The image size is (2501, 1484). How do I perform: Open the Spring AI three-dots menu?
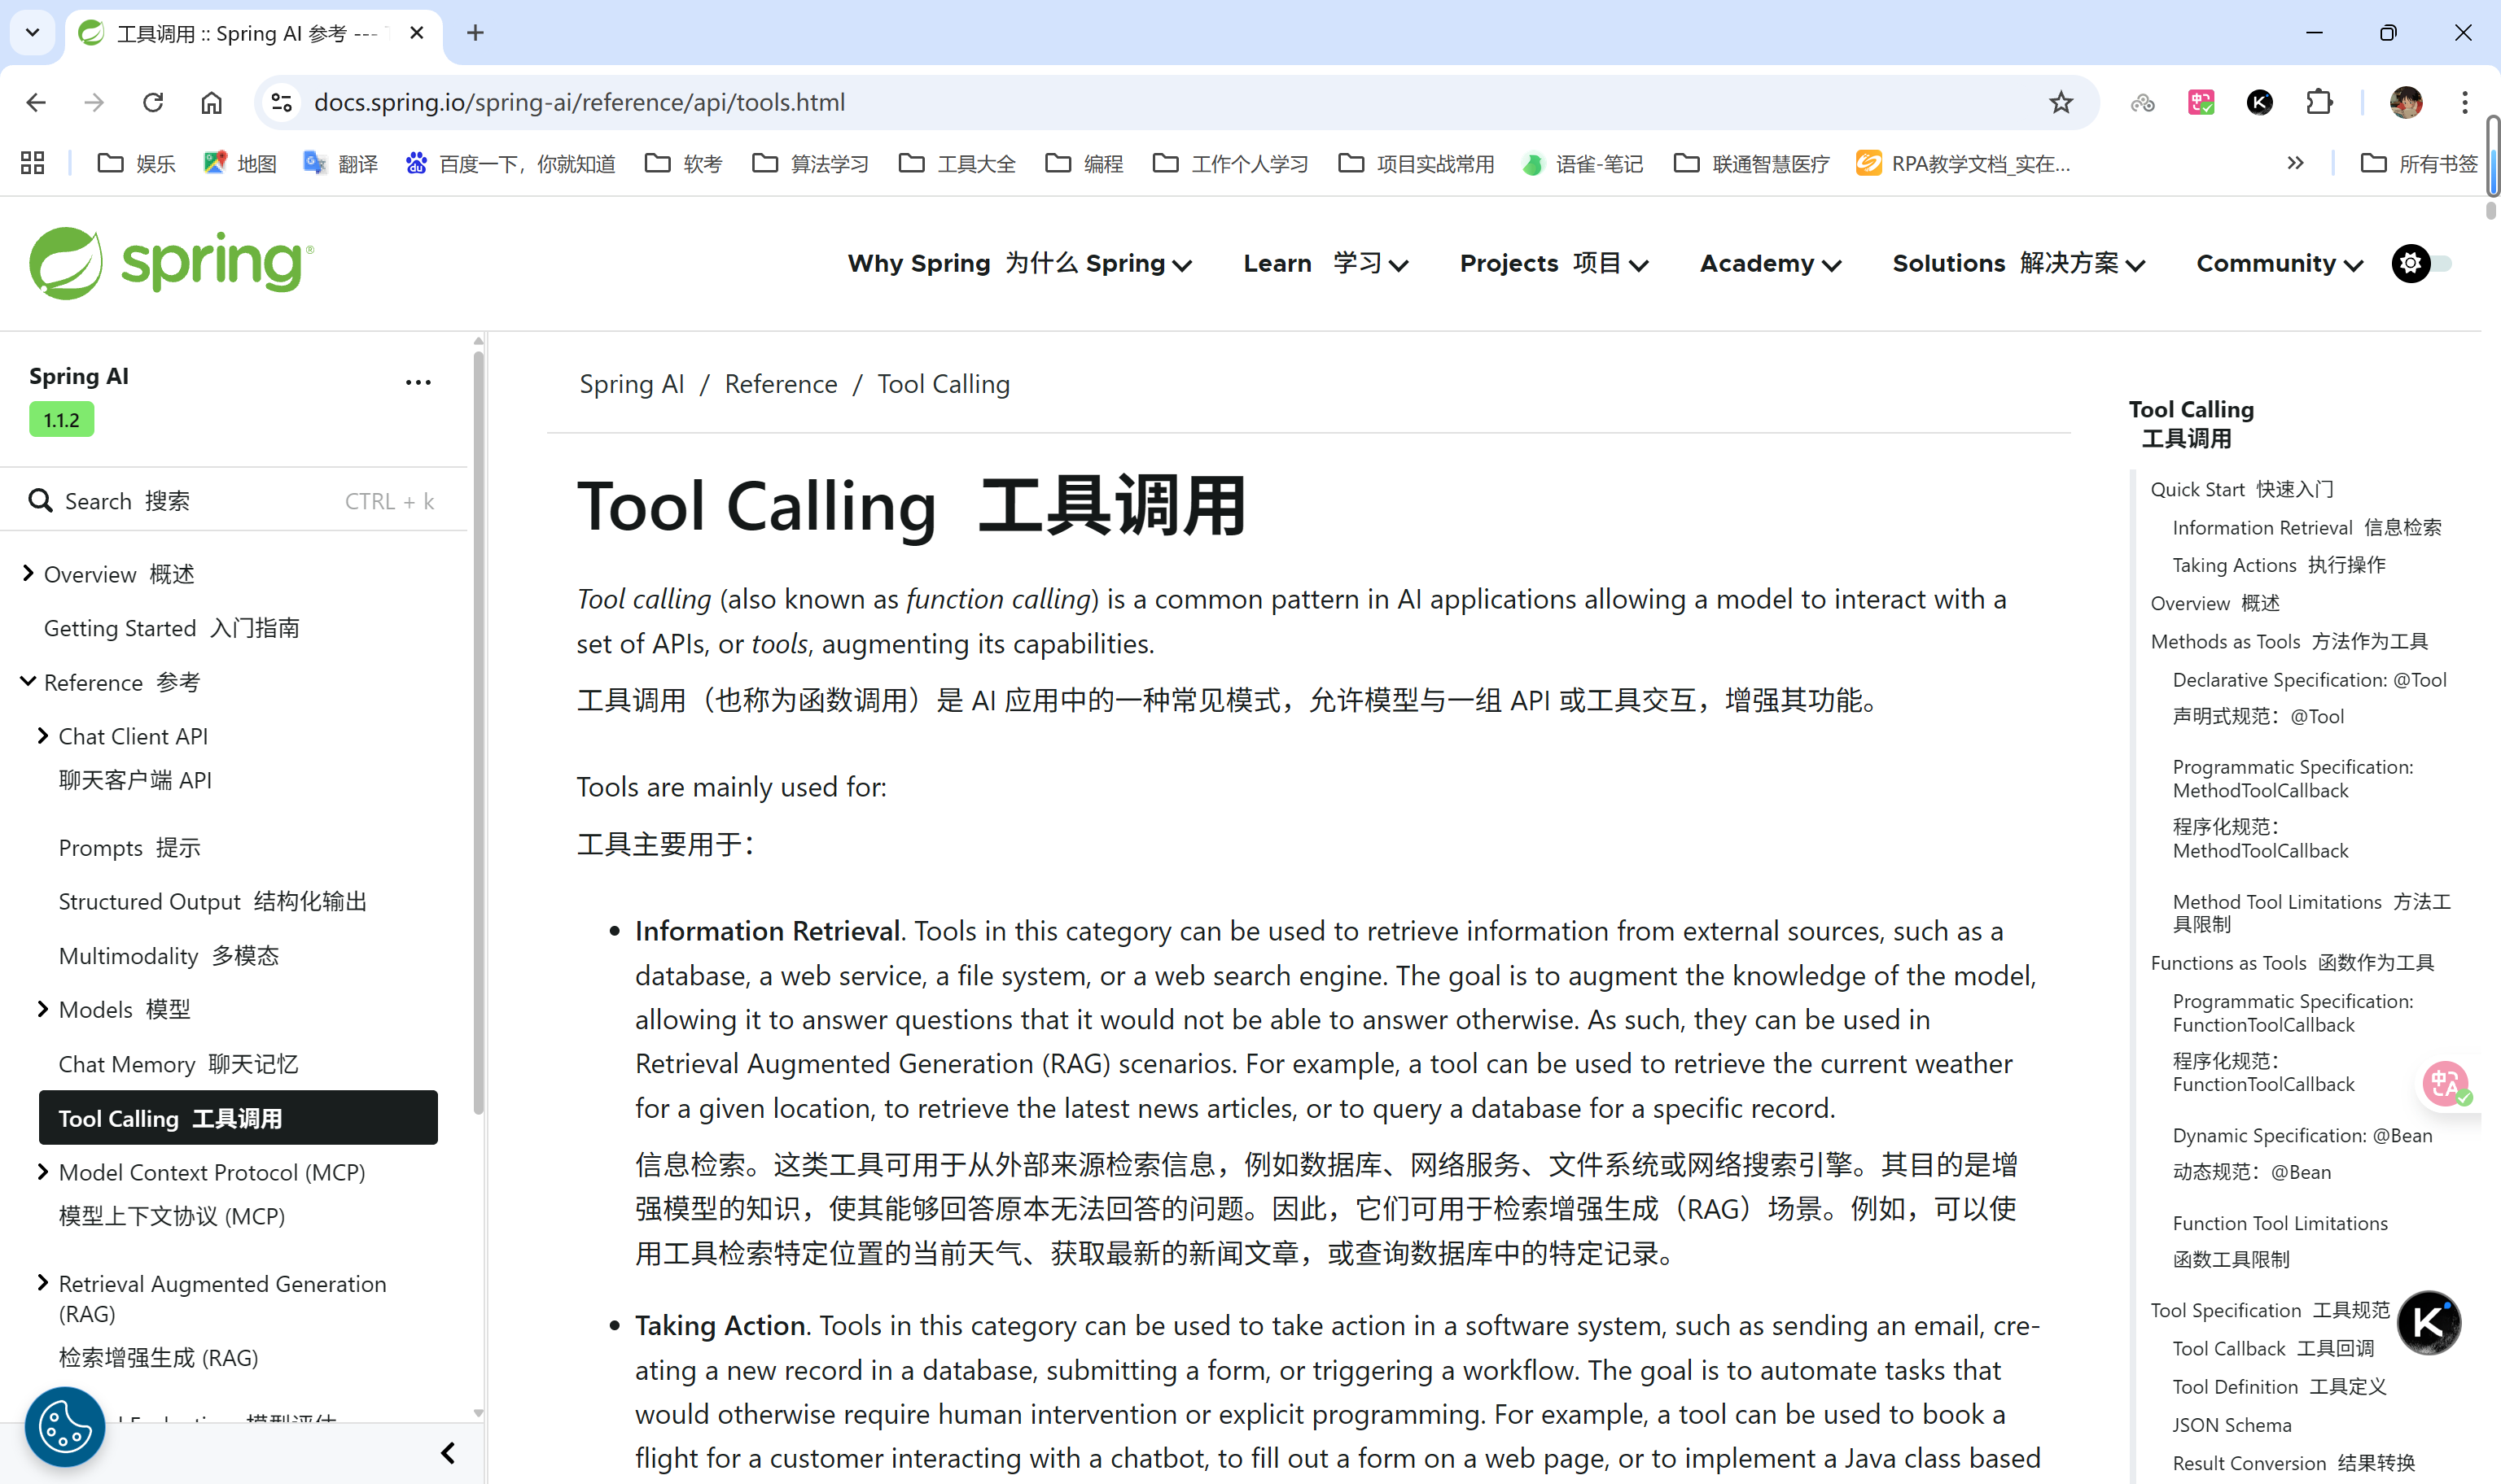point(418,382)
